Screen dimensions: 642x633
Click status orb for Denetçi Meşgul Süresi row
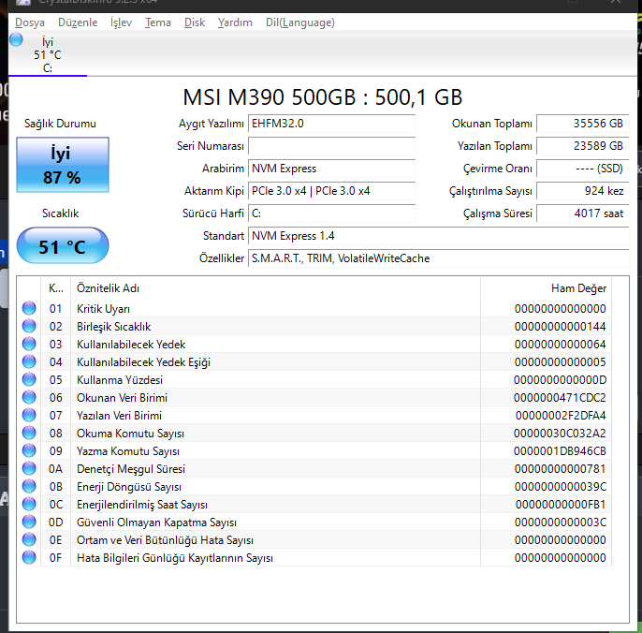point(29,468)
